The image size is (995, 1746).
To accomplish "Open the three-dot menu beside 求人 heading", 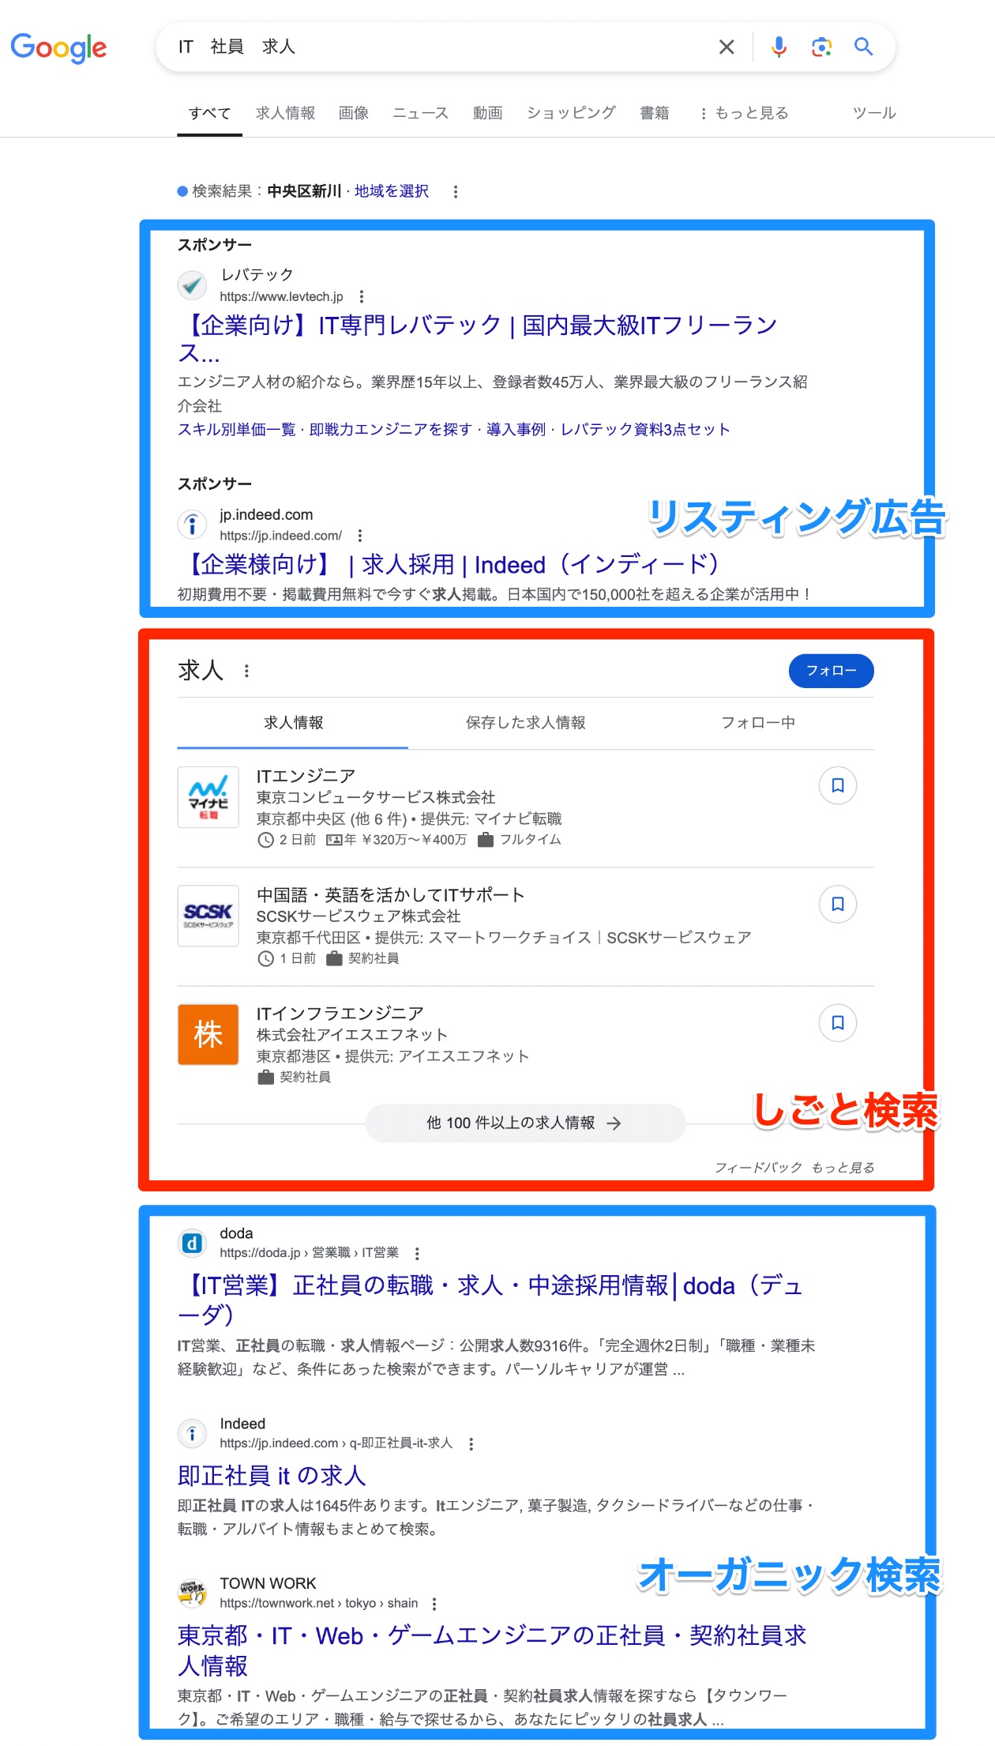I will click(247, 671).
